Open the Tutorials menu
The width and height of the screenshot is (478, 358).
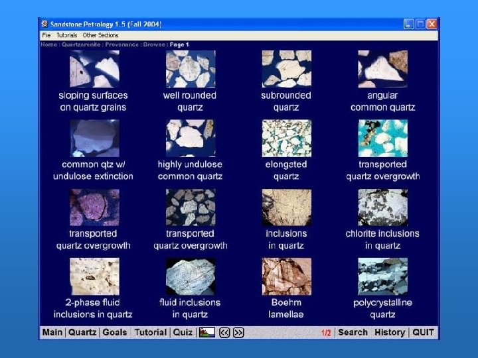(67, 35)
